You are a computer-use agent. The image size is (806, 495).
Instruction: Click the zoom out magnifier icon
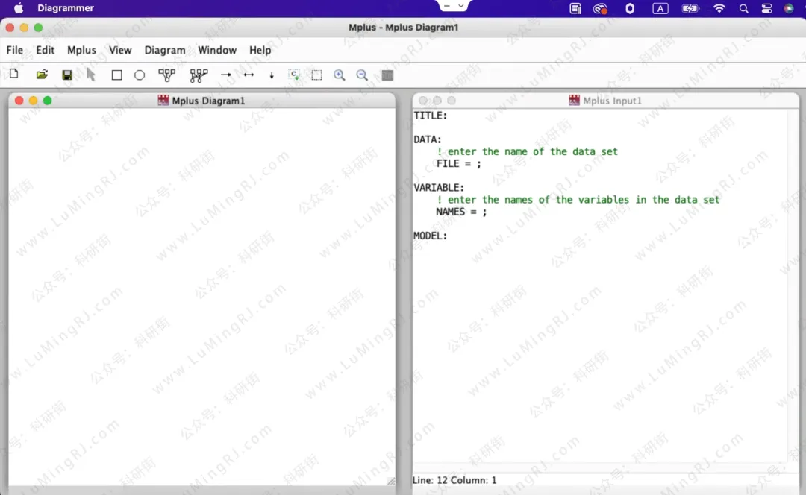(x=362, y=75)
